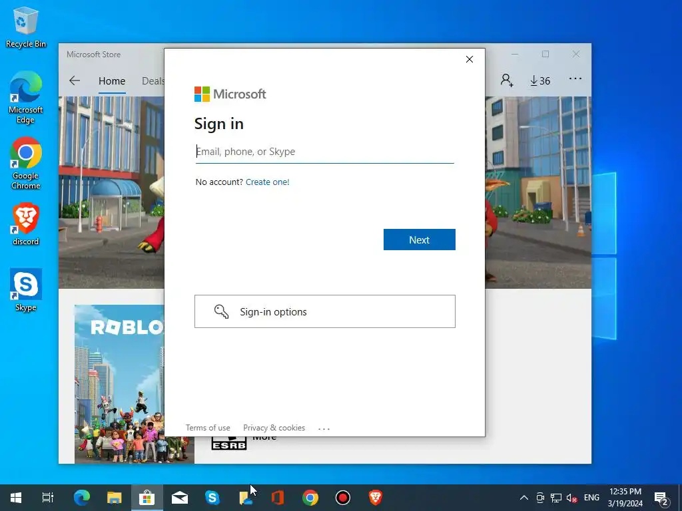
Task: Open Brave from the taskbar
Action: pos(376,498)
